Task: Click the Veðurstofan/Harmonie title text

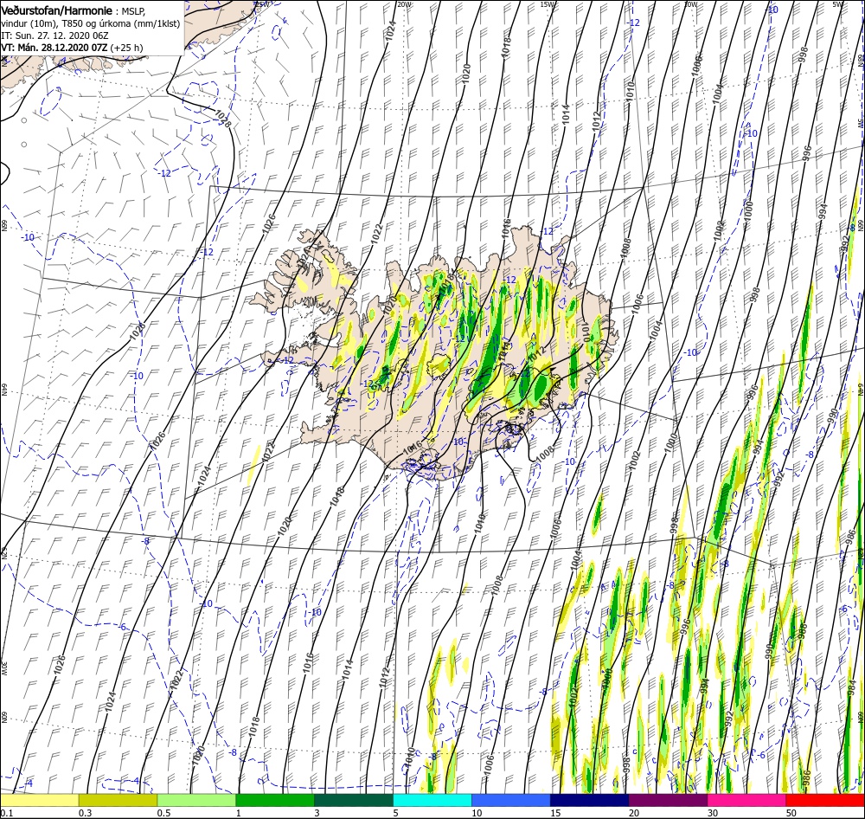Action: 57,10
